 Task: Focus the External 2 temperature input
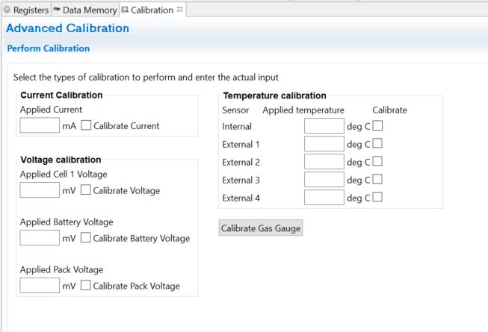324,162
